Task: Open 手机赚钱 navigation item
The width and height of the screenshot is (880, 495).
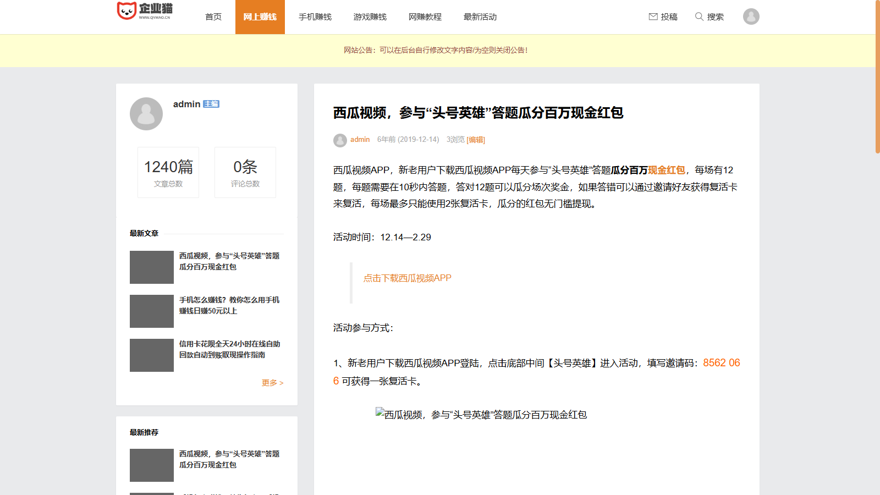Action: [x=315, y=17]
